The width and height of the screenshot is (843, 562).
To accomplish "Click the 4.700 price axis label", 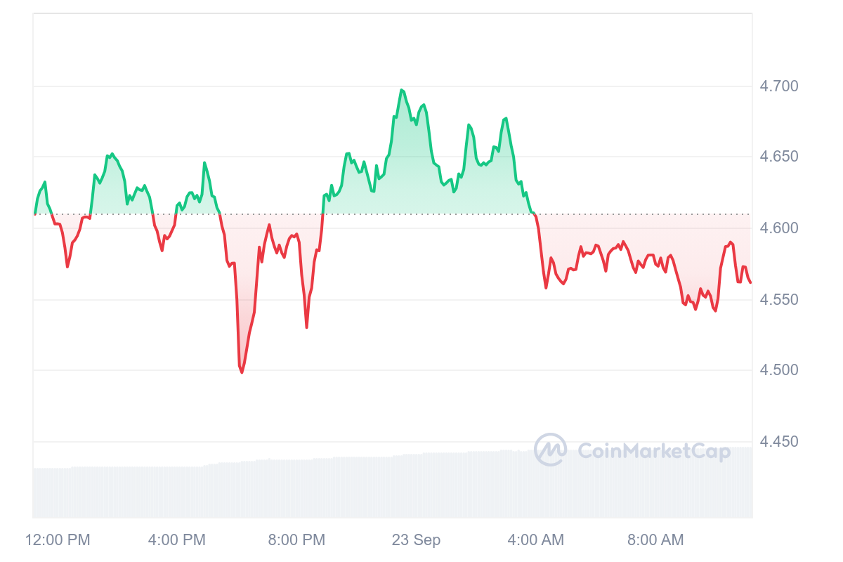I will (x=778, y=86).
